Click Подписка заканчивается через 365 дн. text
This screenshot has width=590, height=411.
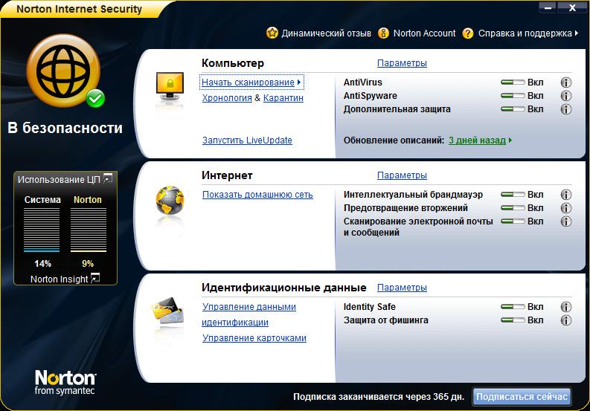point(379,397)
